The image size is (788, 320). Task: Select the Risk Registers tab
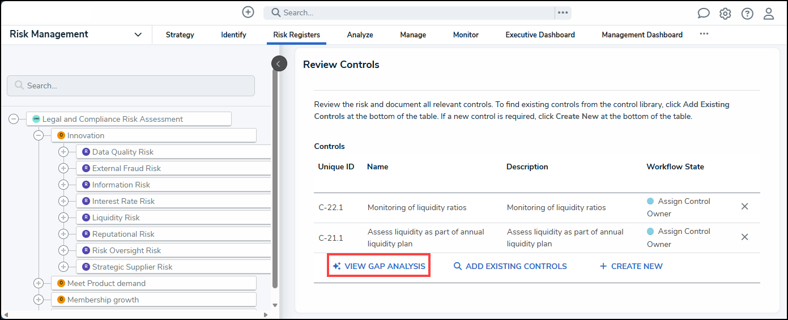[x=296, y=35]
